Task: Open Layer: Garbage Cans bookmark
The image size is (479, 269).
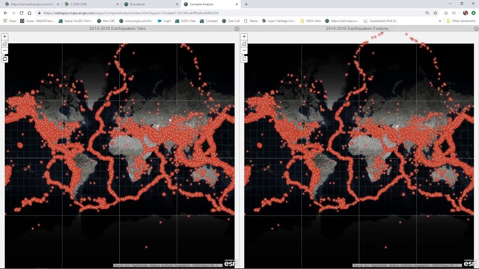Action: click(278, 21)
